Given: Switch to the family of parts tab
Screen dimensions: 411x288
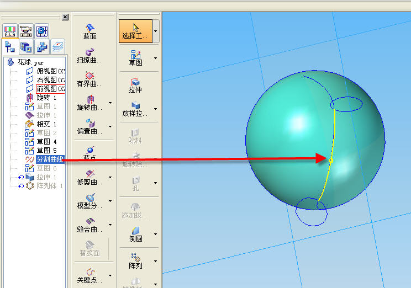Looking at the screenshot, I should point(41,47).
